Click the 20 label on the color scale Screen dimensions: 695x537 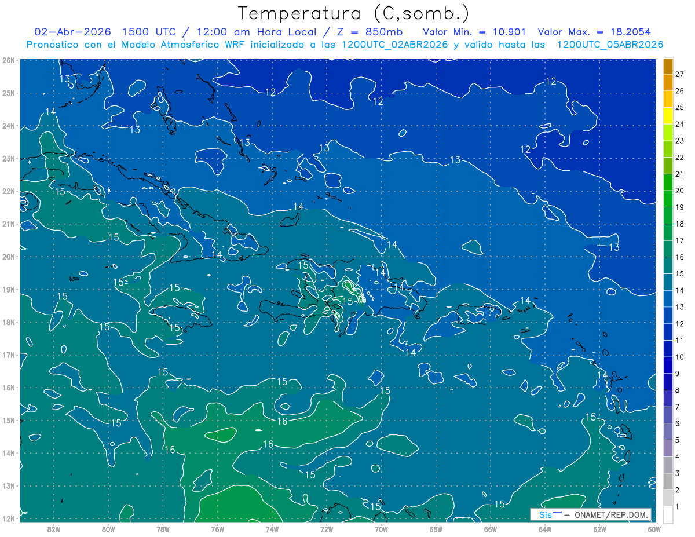(679, 191)
